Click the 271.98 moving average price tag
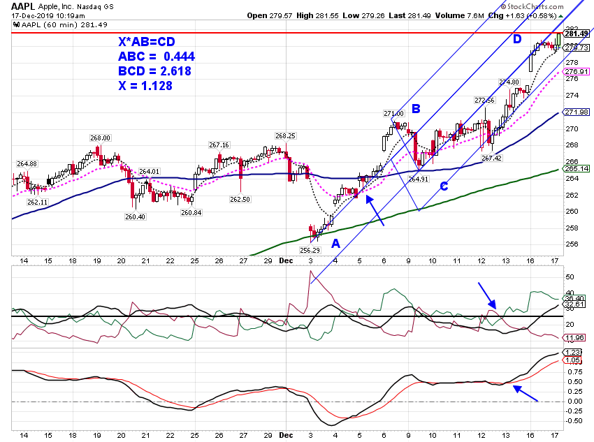The height and width of the screenshot is (442, 594). 577,112
